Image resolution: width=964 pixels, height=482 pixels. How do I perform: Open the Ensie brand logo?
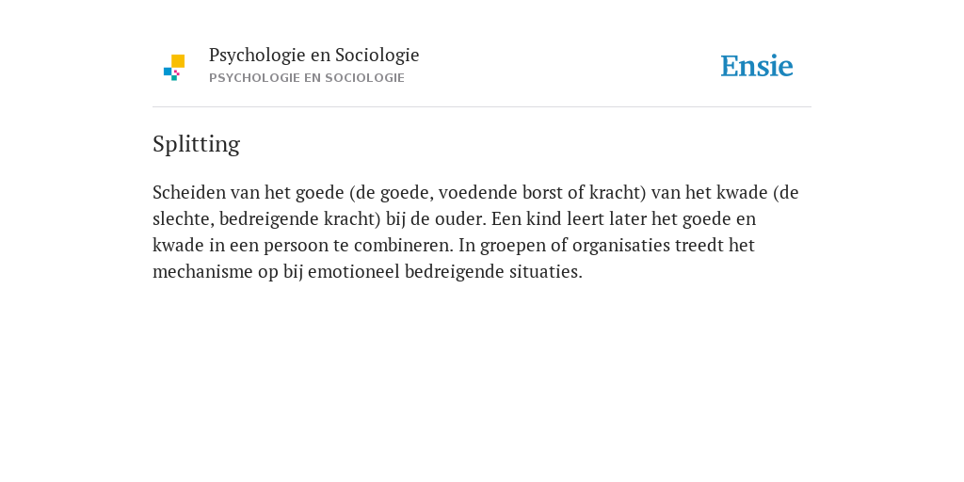757,66
